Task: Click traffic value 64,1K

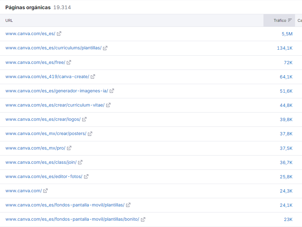Action: [286, 77]
